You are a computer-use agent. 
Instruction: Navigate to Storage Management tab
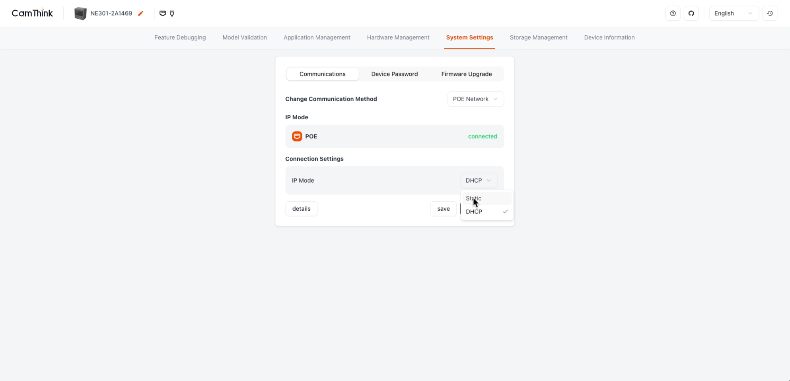coord(538,37)
